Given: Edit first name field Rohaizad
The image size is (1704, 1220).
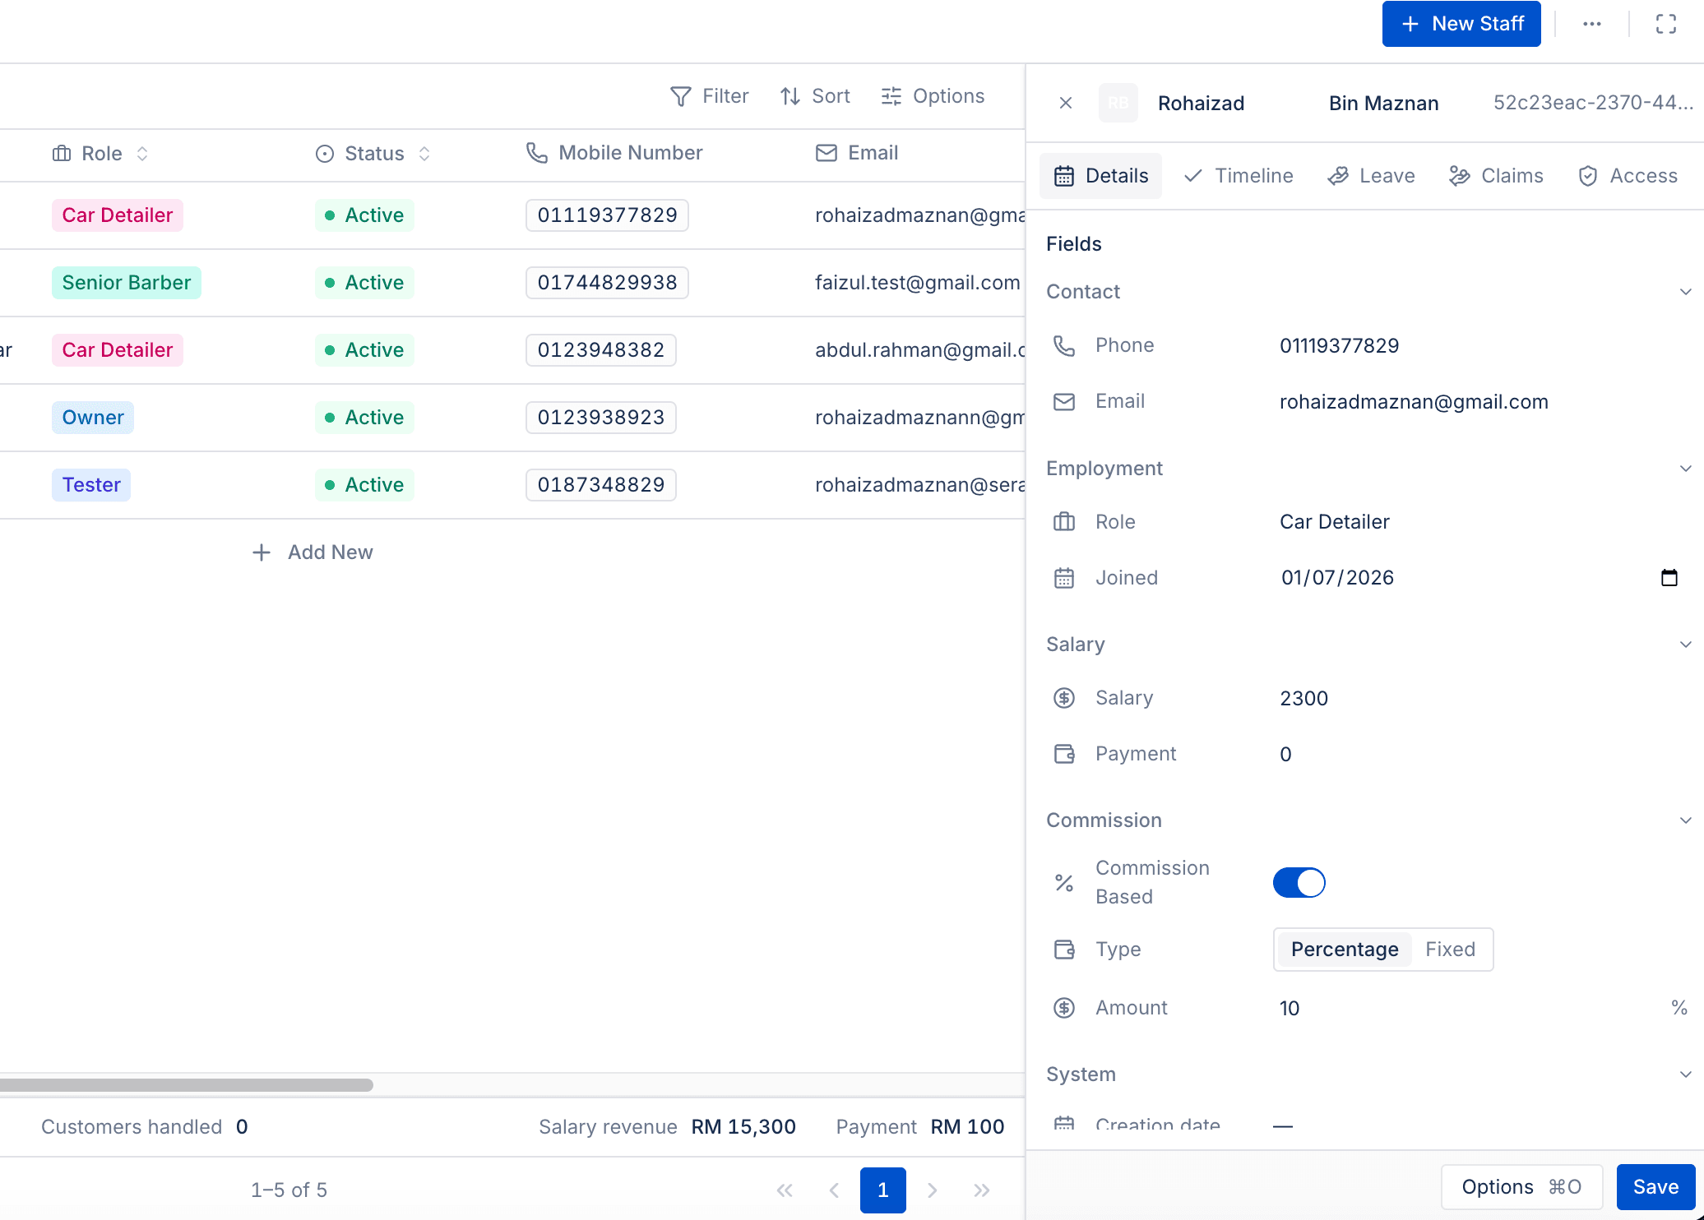Looking at the screenshot, I should point(1232,103).
